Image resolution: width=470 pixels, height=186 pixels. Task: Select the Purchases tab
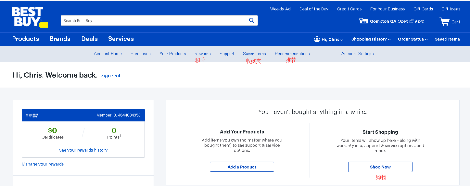(x=140, y=54)
